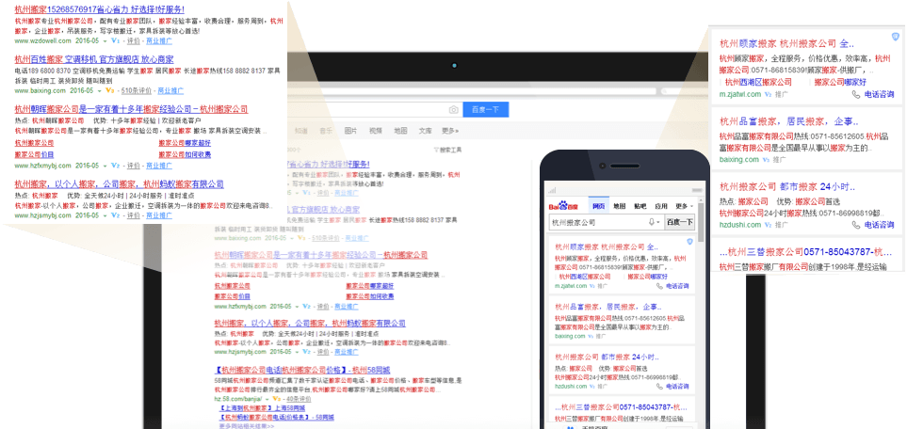
Task: Click the V3 credit badge beside www.baixing.com in enlarged left panel
Action: [110, 90]
